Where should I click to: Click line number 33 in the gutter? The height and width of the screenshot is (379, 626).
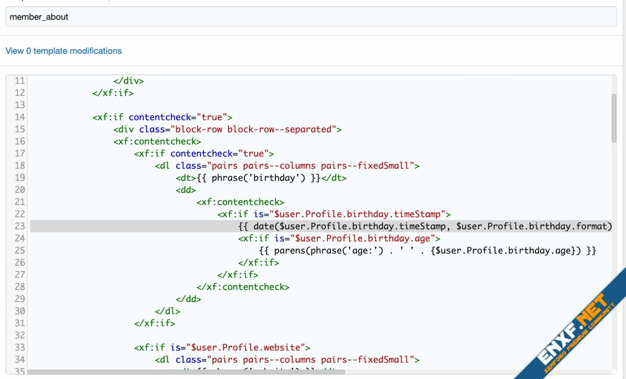pos(19,347)
